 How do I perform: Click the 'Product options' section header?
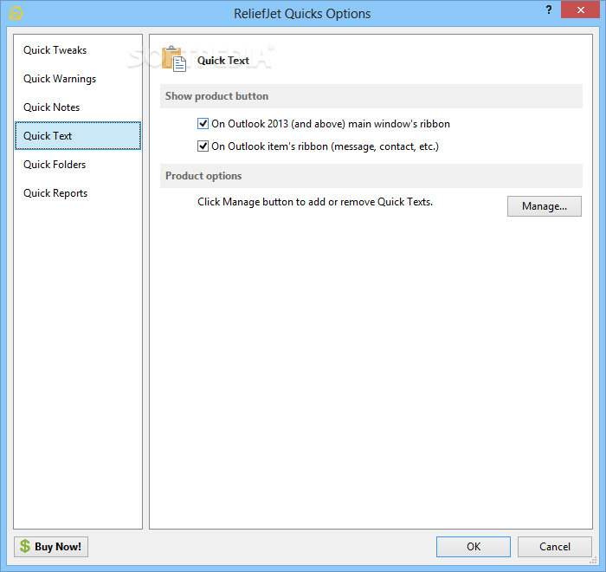(371, 176)
